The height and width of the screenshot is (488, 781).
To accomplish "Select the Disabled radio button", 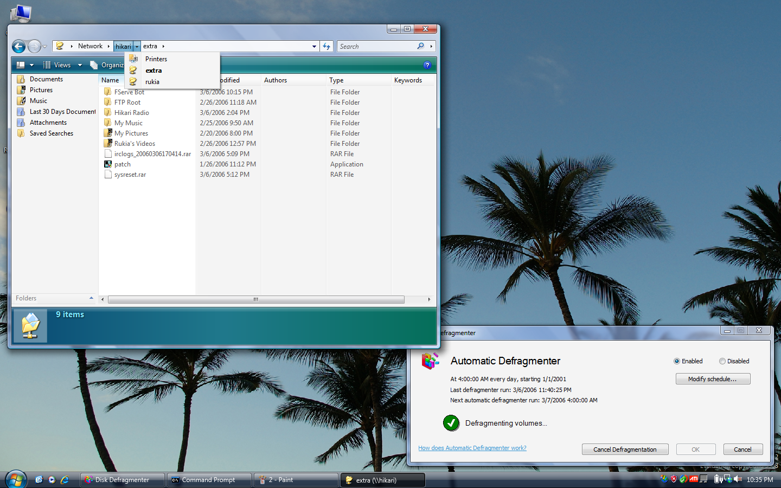I will pyautogui.click(x=722, y=361).
